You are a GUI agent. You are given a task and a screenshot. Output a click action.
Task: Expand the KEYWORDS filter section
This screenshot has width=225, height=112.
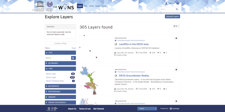(60, 63)
